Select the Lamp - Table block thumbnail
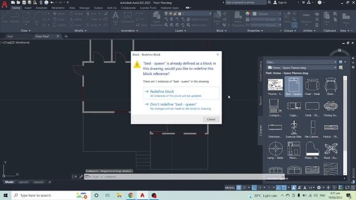Screen dimensions: 356x200 pyautogui.click(x=275, y=151)
